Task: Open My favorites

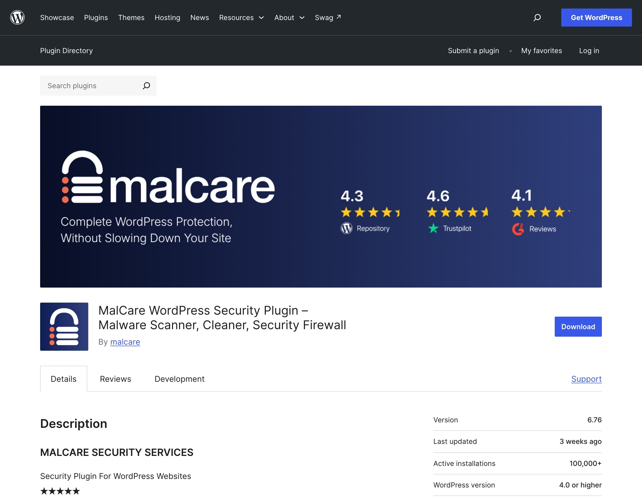Action: (x=541, y=51)
